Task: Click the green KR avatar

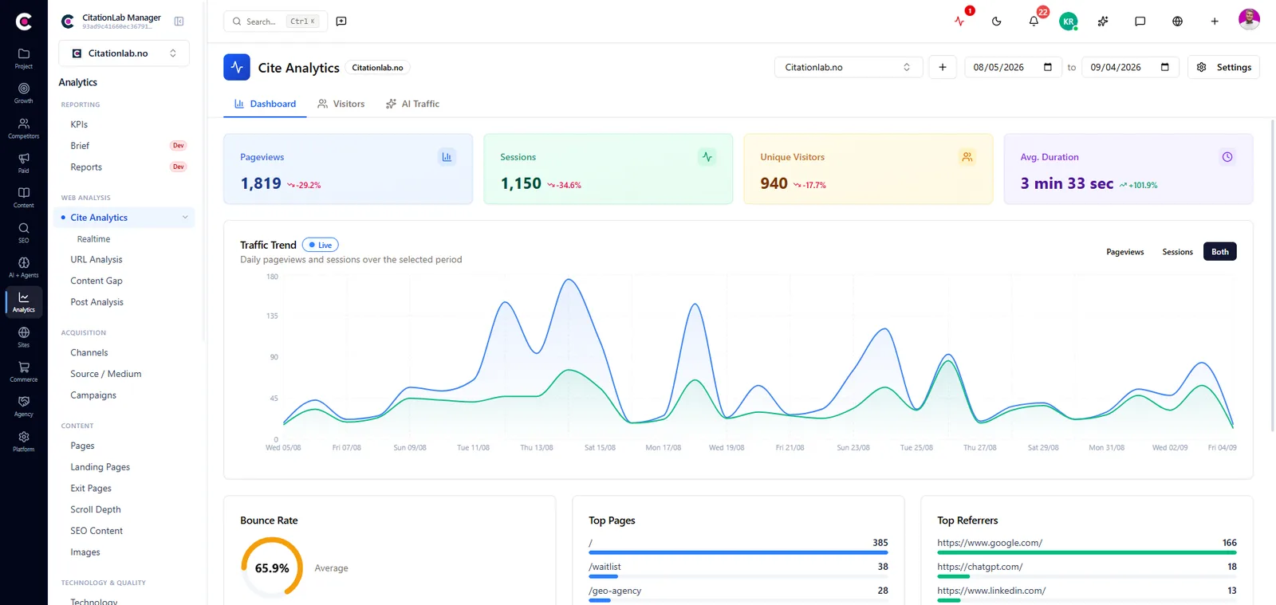Action: click(1069, 22)
